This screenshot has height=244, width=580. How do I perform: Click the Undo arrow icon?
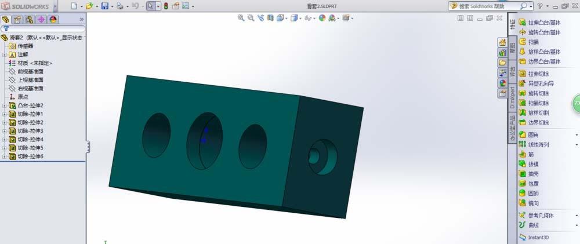135,6
